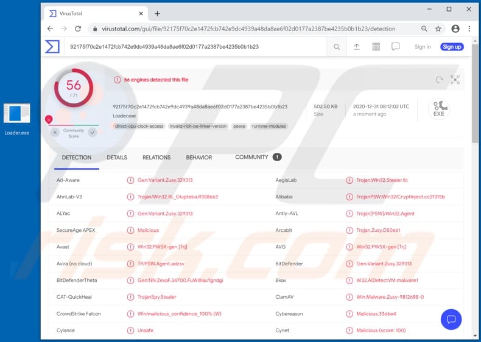Open Chrome three-dot menu
The width and height of the screenshot is (481, 342).
469,29
